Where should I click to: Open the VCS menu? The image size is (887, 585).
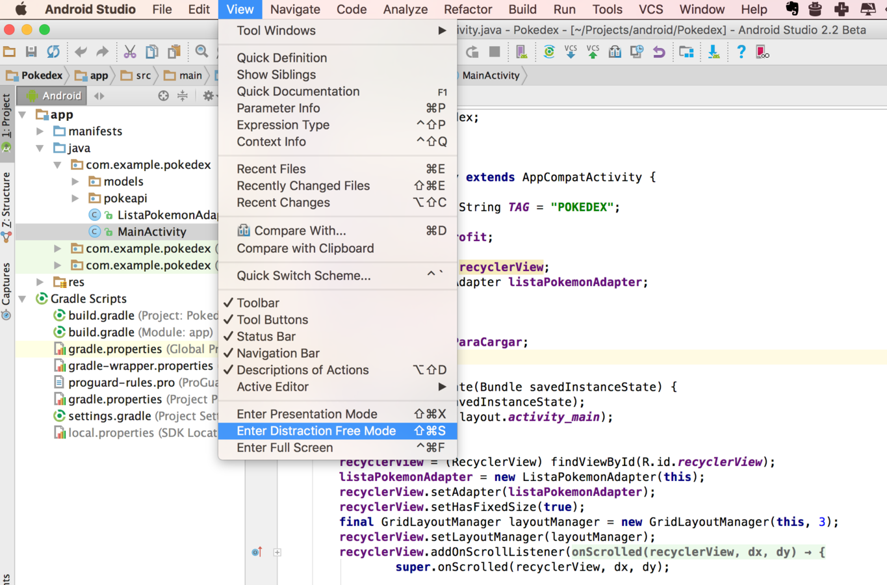point(650,9)
